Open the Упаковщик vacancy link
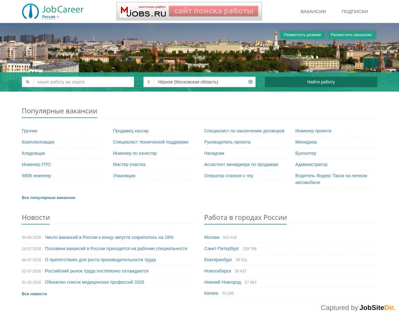 point(124,176)
